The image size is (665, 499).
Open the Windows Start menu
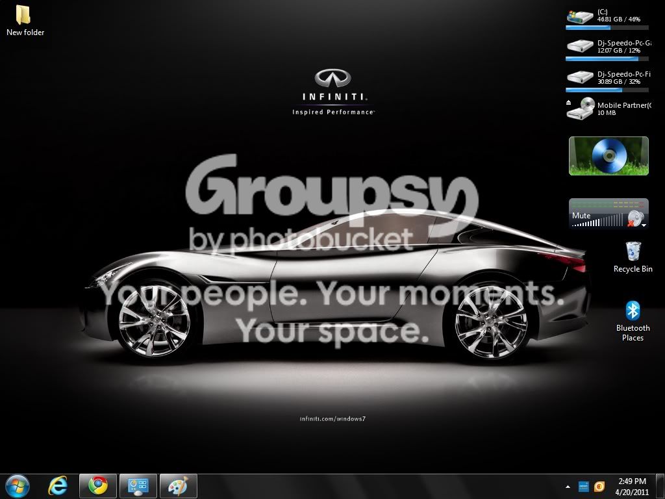tap(17, 486)
